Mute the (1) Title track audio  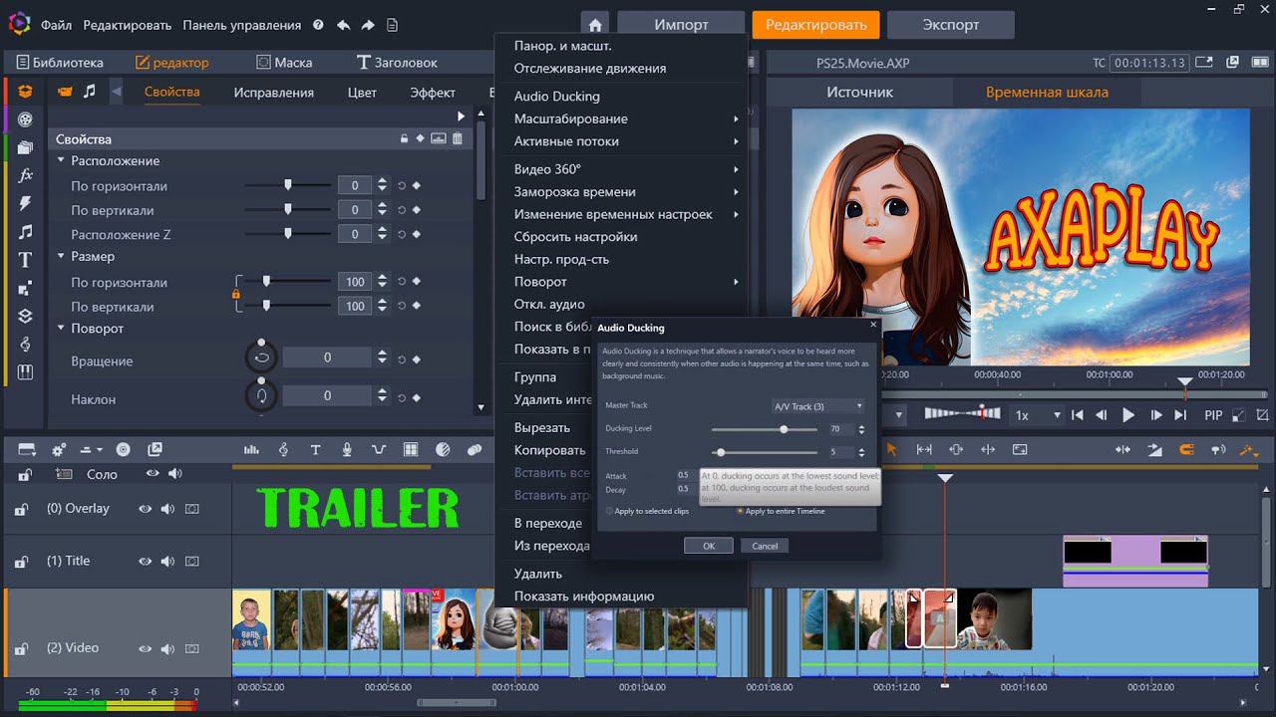click(167, 562)
